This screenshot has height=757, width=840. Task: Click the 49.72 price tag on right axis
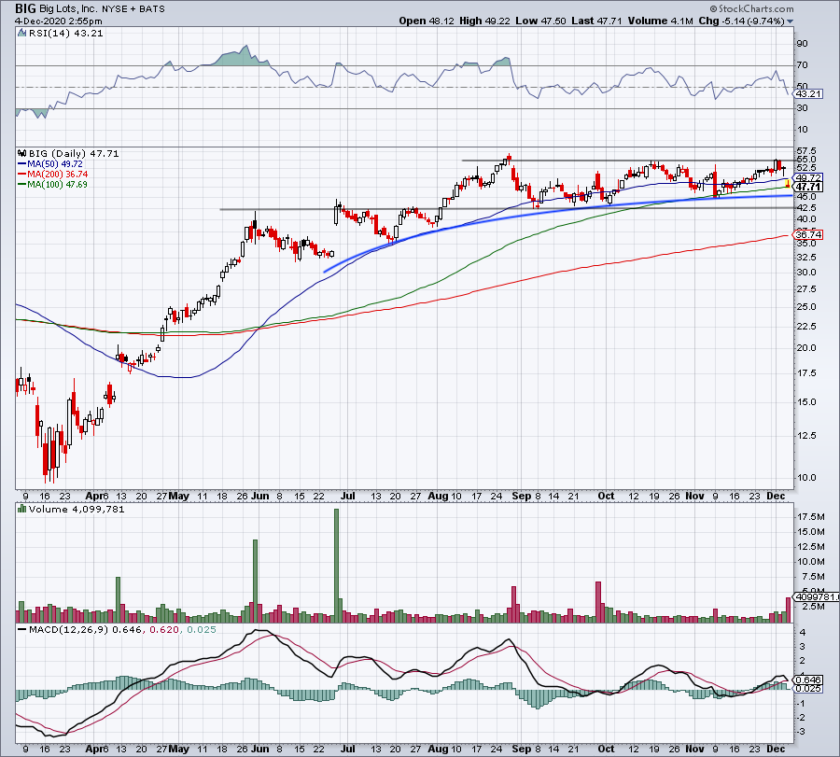[x=808, y=178]
